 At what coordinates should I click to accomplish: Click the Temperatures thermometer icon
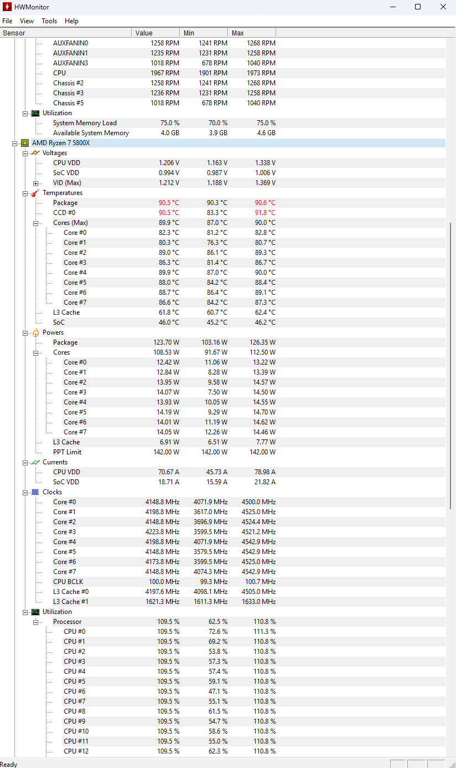[x=35, y=193]
